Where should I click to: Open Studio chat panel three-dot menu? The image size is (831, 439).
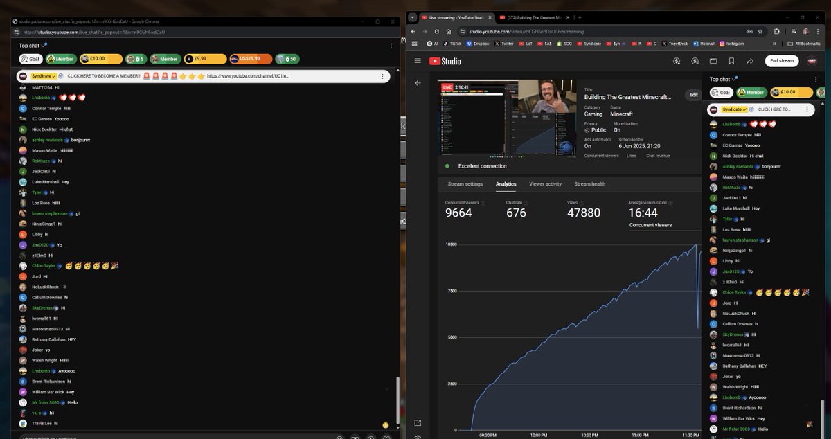(x=816, y=79)
